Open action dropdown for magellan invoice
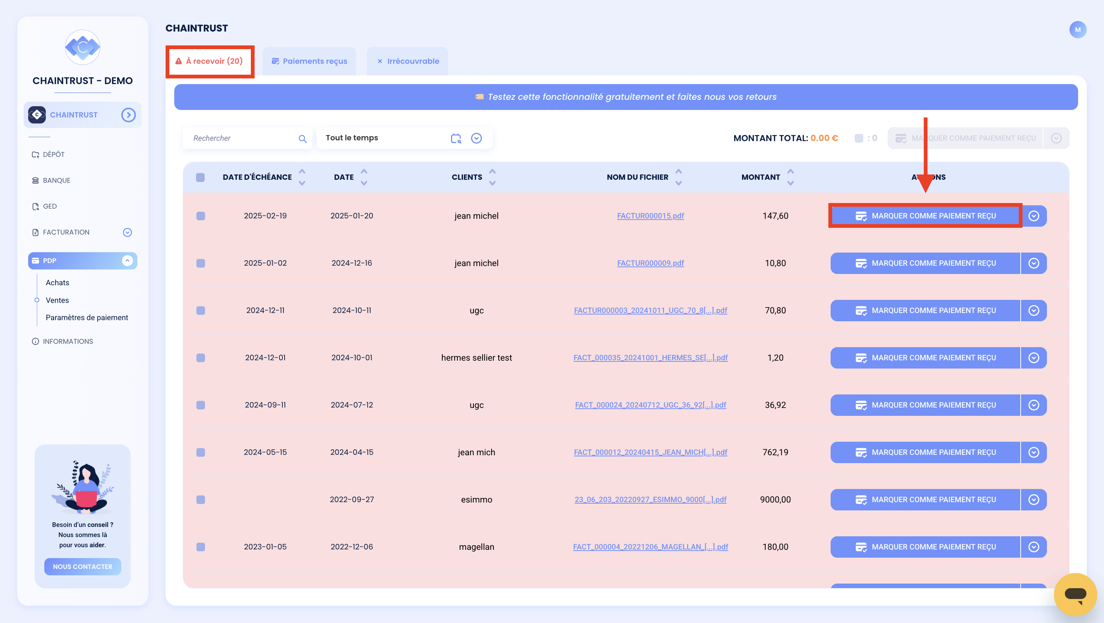Image resolution: width=1104 pixels, height=623 pixels. tap(1034, 547)
